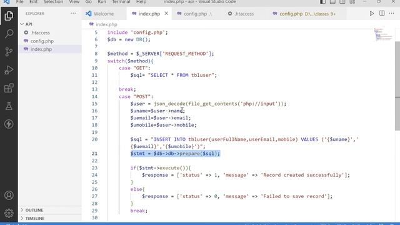
Task: Open the Go menu
Action: tap(88, 2)
